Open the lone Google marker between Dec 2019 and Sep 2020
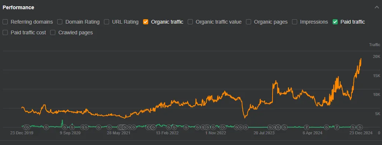The width and height of the screenshot is (382, 145). 46,127
